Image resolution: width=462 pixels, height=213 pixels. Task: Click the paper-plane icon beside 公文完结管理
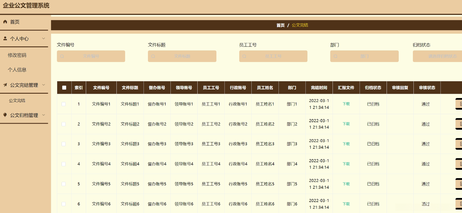(x=5, y=85)
